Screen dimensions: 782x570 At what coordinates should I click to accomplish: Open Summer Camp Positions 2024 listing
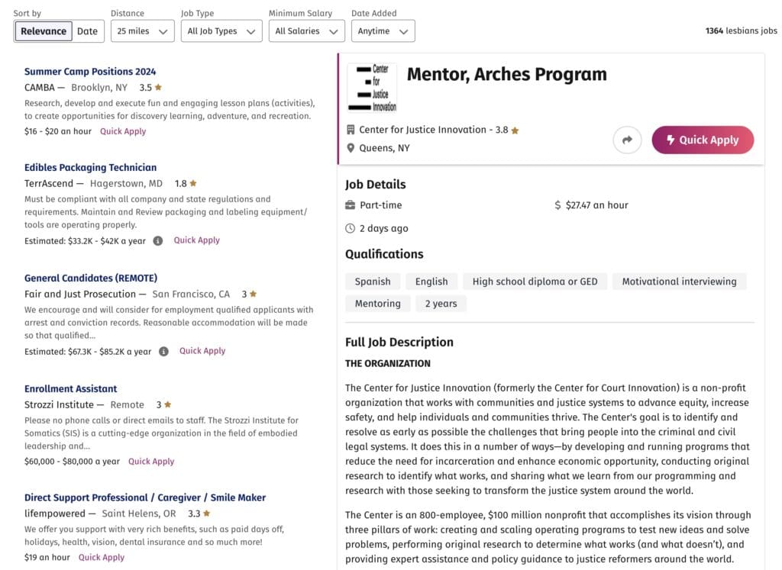point(90,72)
